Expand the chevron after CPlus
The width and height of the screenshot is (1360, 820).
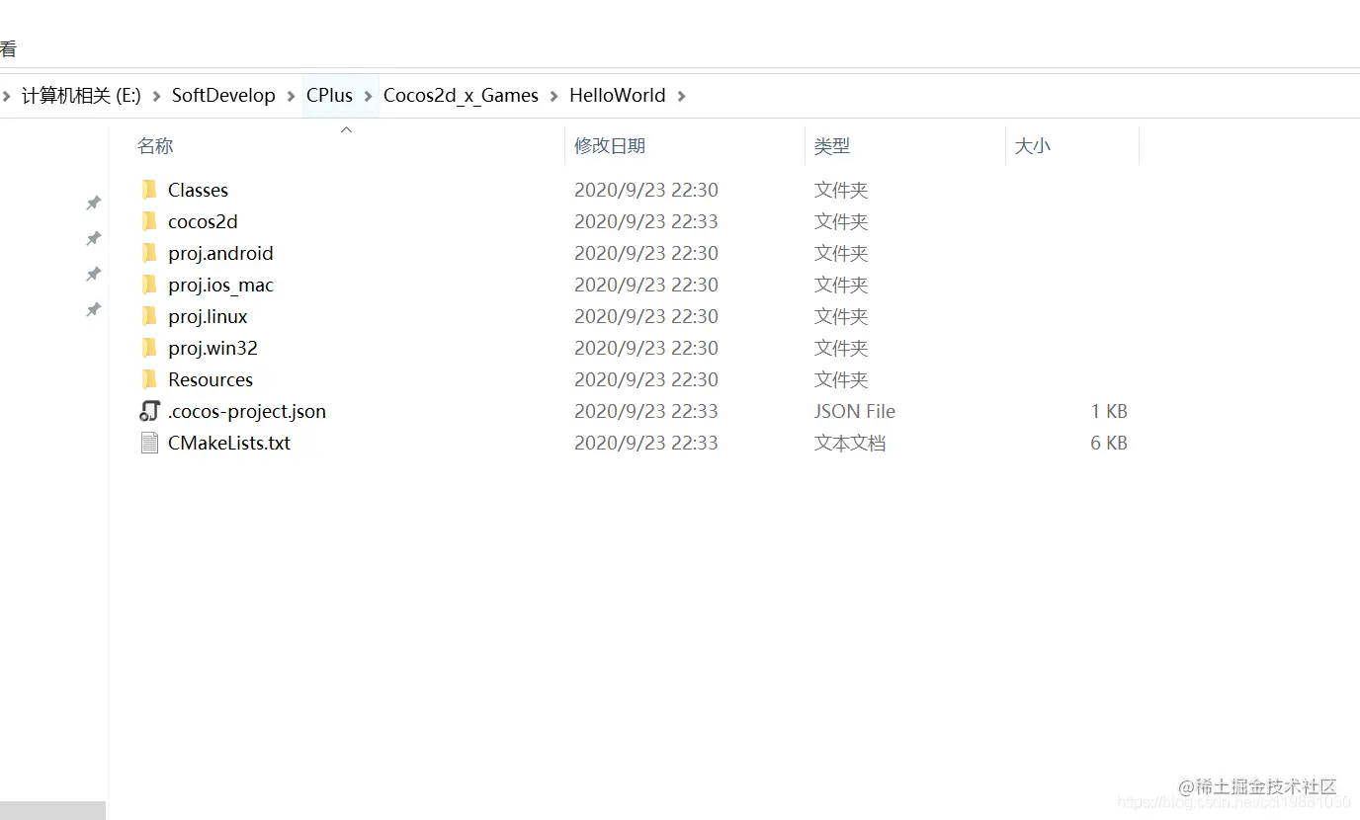pos(368,96)
